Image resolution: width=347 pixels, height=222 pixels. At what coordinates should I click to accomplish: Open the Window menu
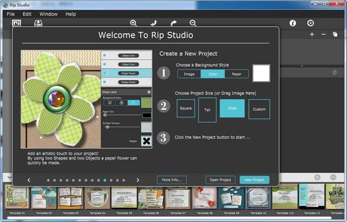click(49, 14)
